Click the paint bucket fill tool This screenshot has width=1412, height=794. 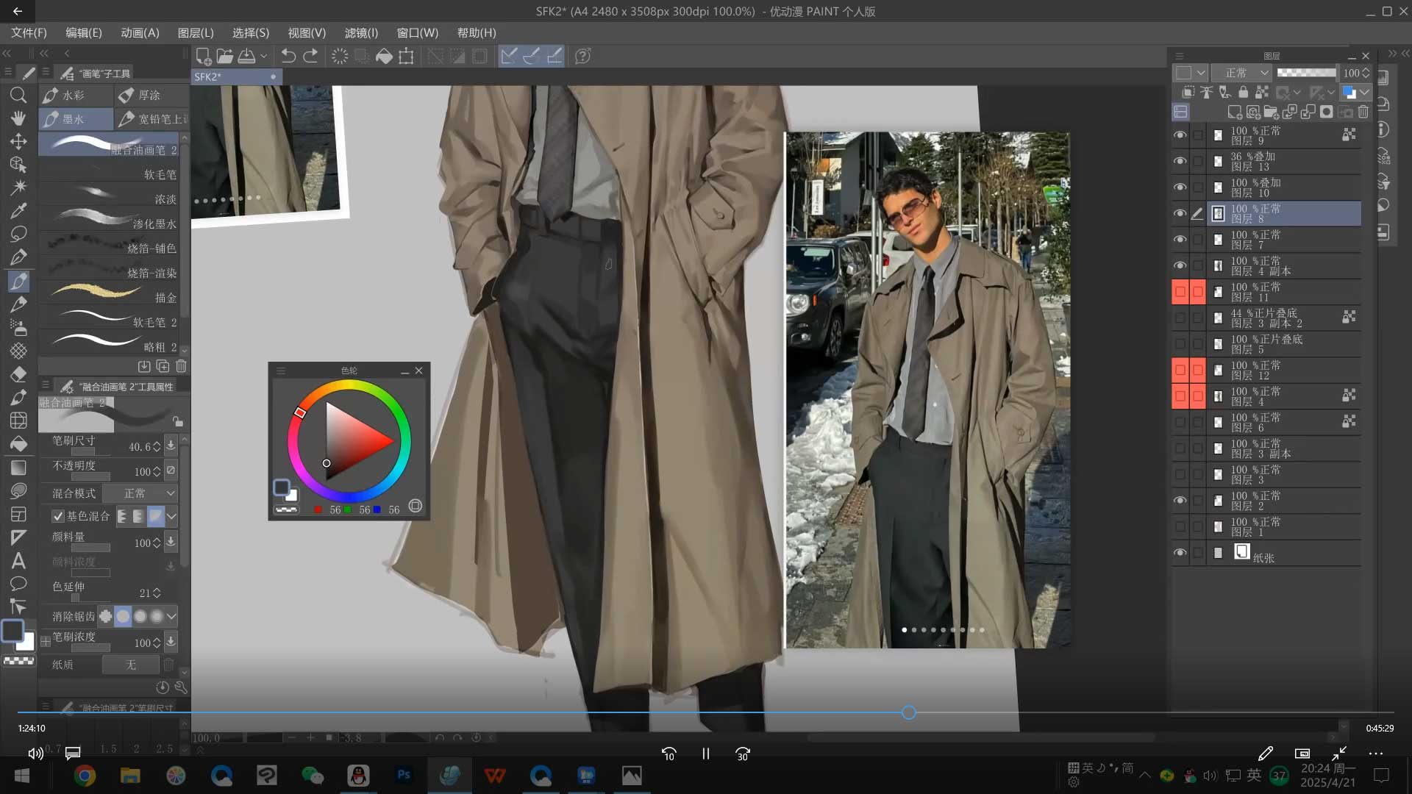coord(18,444)
